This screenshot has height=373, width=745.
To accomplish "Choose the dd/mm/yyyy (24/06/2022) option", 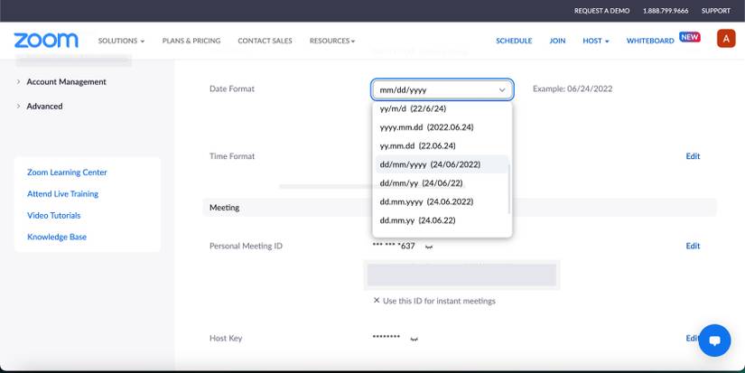I will pyautogui.click(x=442, y=164).
